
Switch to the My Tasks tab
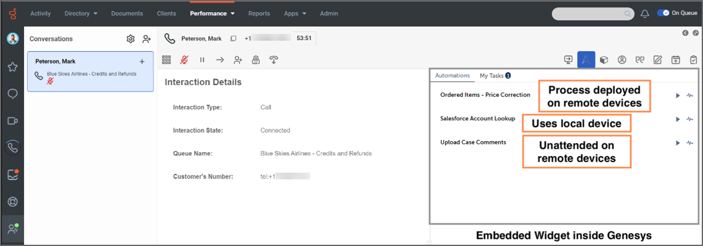coord(495,76)
